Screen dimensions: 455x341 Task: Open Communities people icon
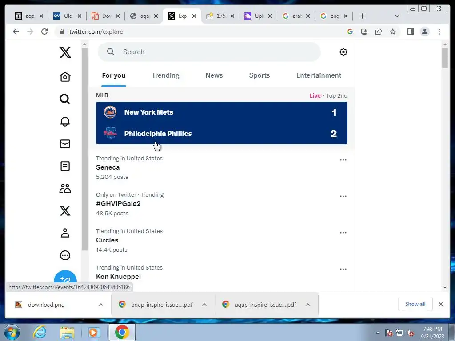pos(65,188)
